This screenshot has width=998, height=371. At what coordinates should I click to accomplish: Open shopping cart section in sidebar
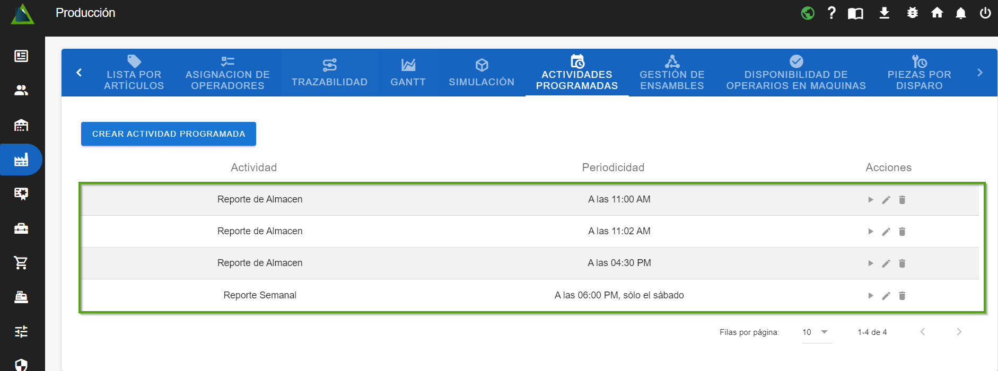21,262
